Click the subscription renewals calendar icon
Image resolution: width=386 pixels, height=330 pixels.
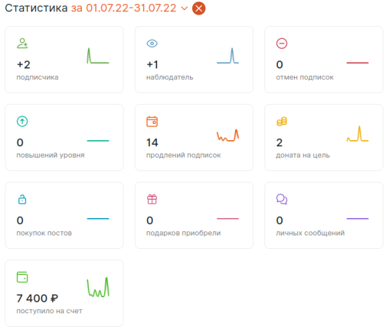[x=152, y=121]
